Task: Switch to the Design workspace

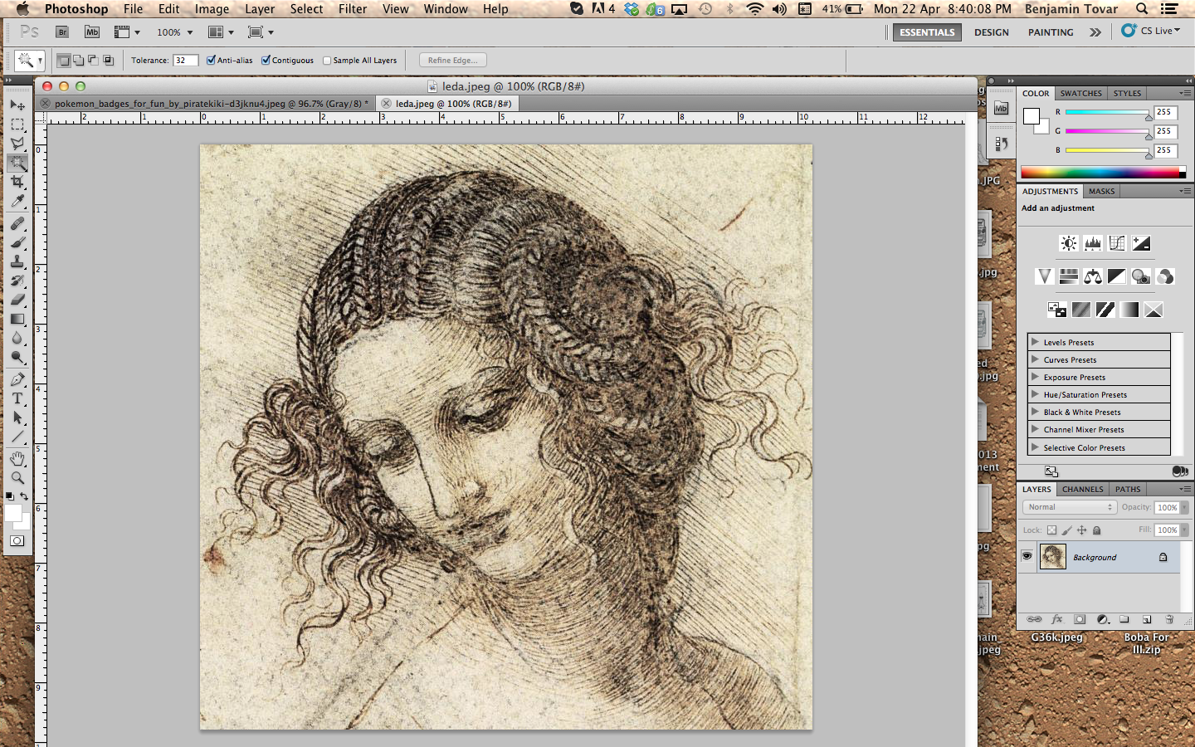Action: pos(992,32)
